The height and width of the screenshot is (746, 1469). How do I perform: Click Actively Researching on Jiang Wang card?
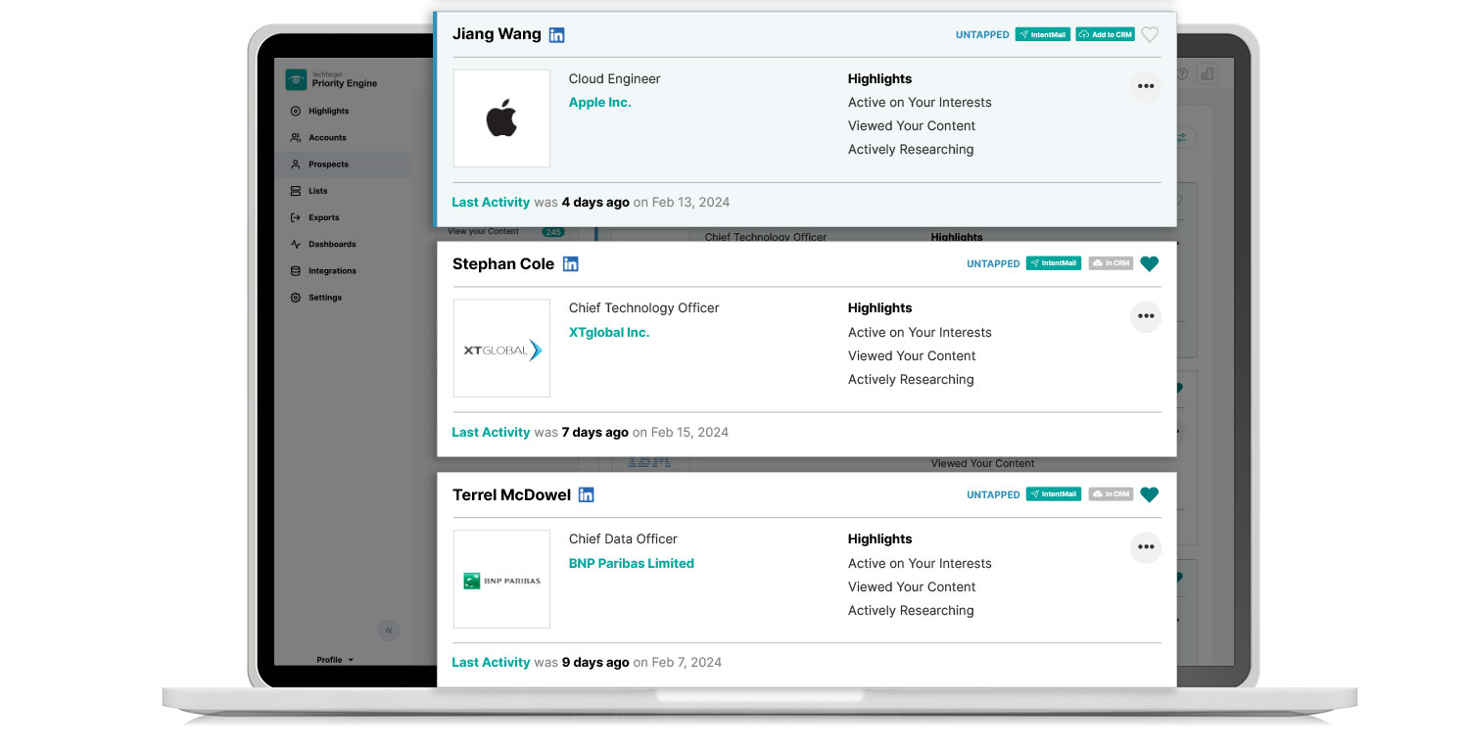coord(911,150)
